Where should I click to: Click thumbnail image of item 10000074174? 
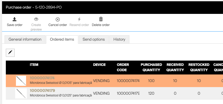21,81
